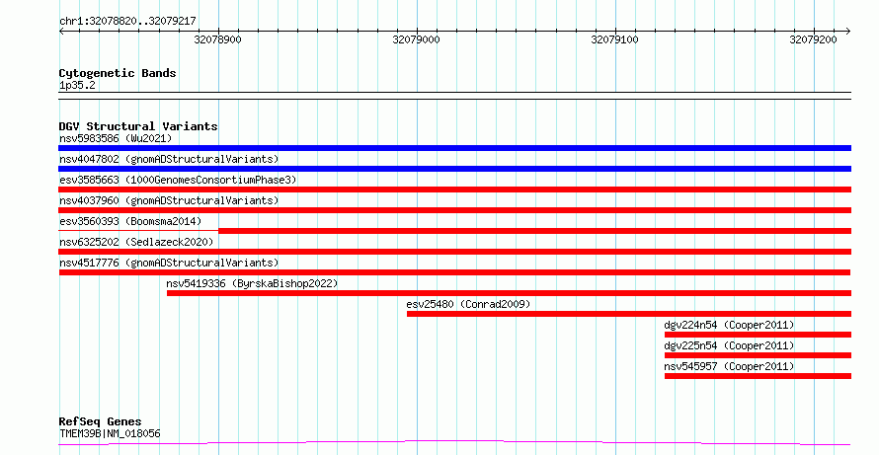Select the red bar under nsv4517776

(454, 272)
